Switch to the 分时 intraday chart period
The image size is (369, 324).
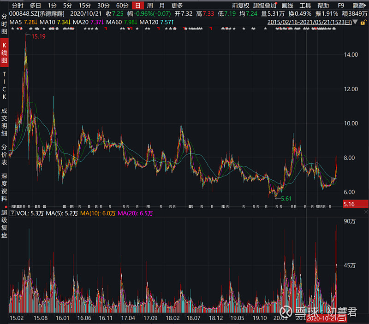pos(18,6)
